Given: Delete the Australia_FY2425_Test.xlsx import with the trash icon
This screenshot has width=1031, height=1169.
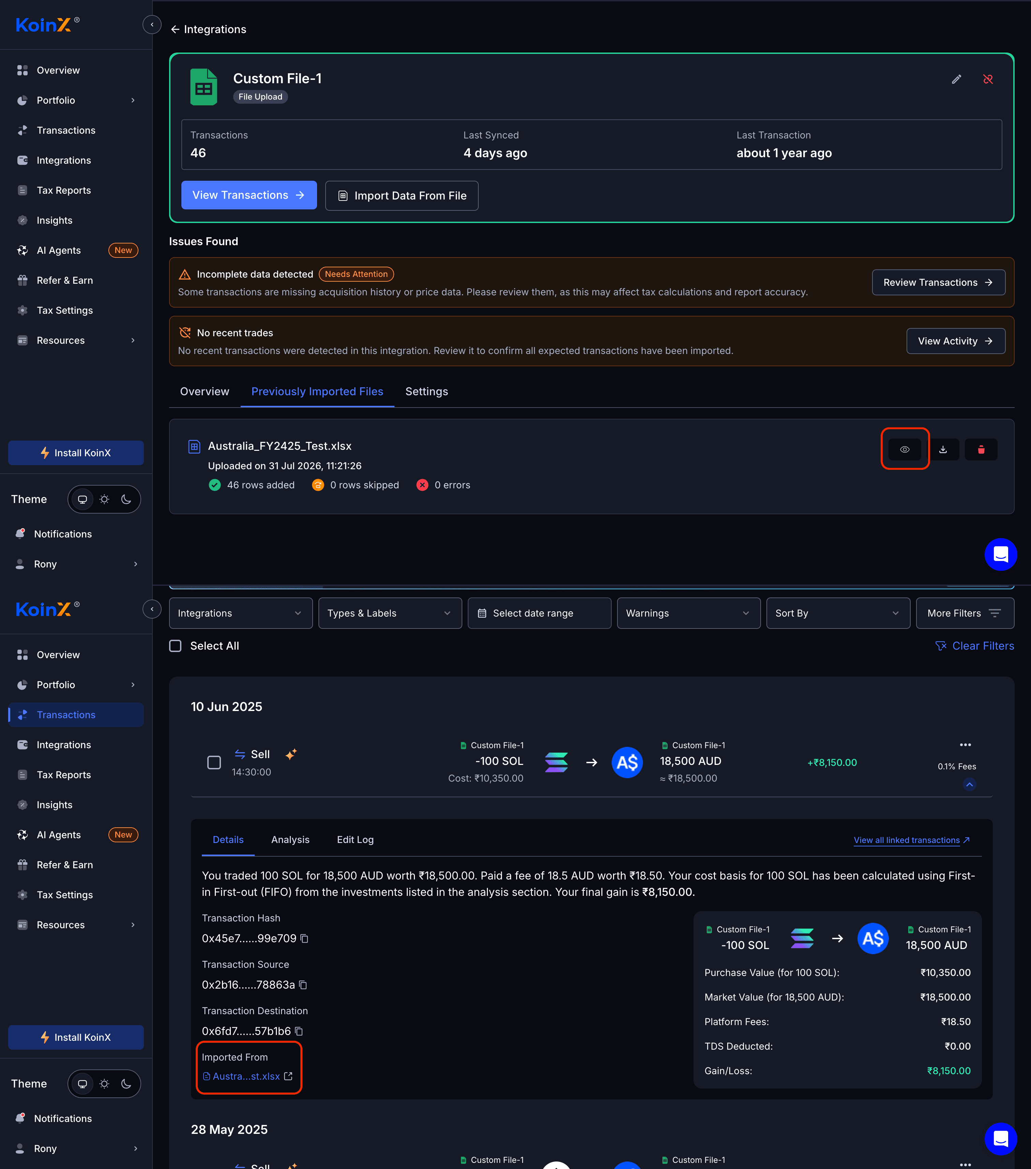Looking at the screenshot, I should [x=981, y=449].
